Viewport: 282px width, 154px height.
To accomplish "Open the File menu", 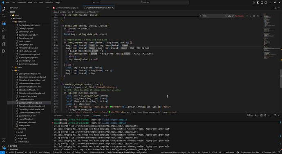I will [x=8, y=2].
